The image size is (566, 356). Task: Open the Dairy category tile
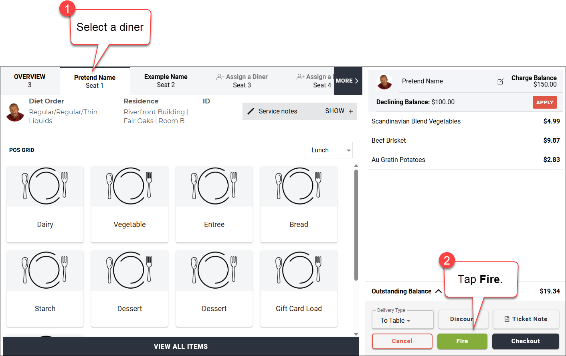coord(45,204)
